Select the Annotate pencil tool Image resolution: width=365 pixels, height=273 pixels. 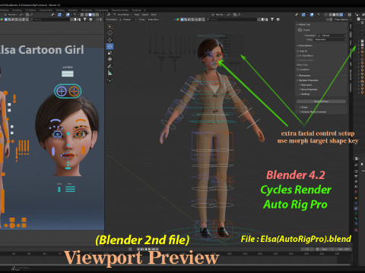pos(109,67)
